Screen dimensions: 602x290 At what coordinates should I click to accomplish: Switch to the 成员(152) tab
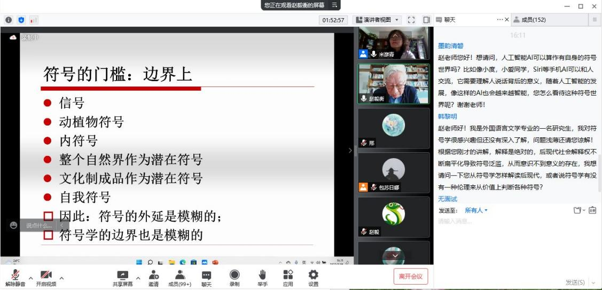(x=534, y=20)
